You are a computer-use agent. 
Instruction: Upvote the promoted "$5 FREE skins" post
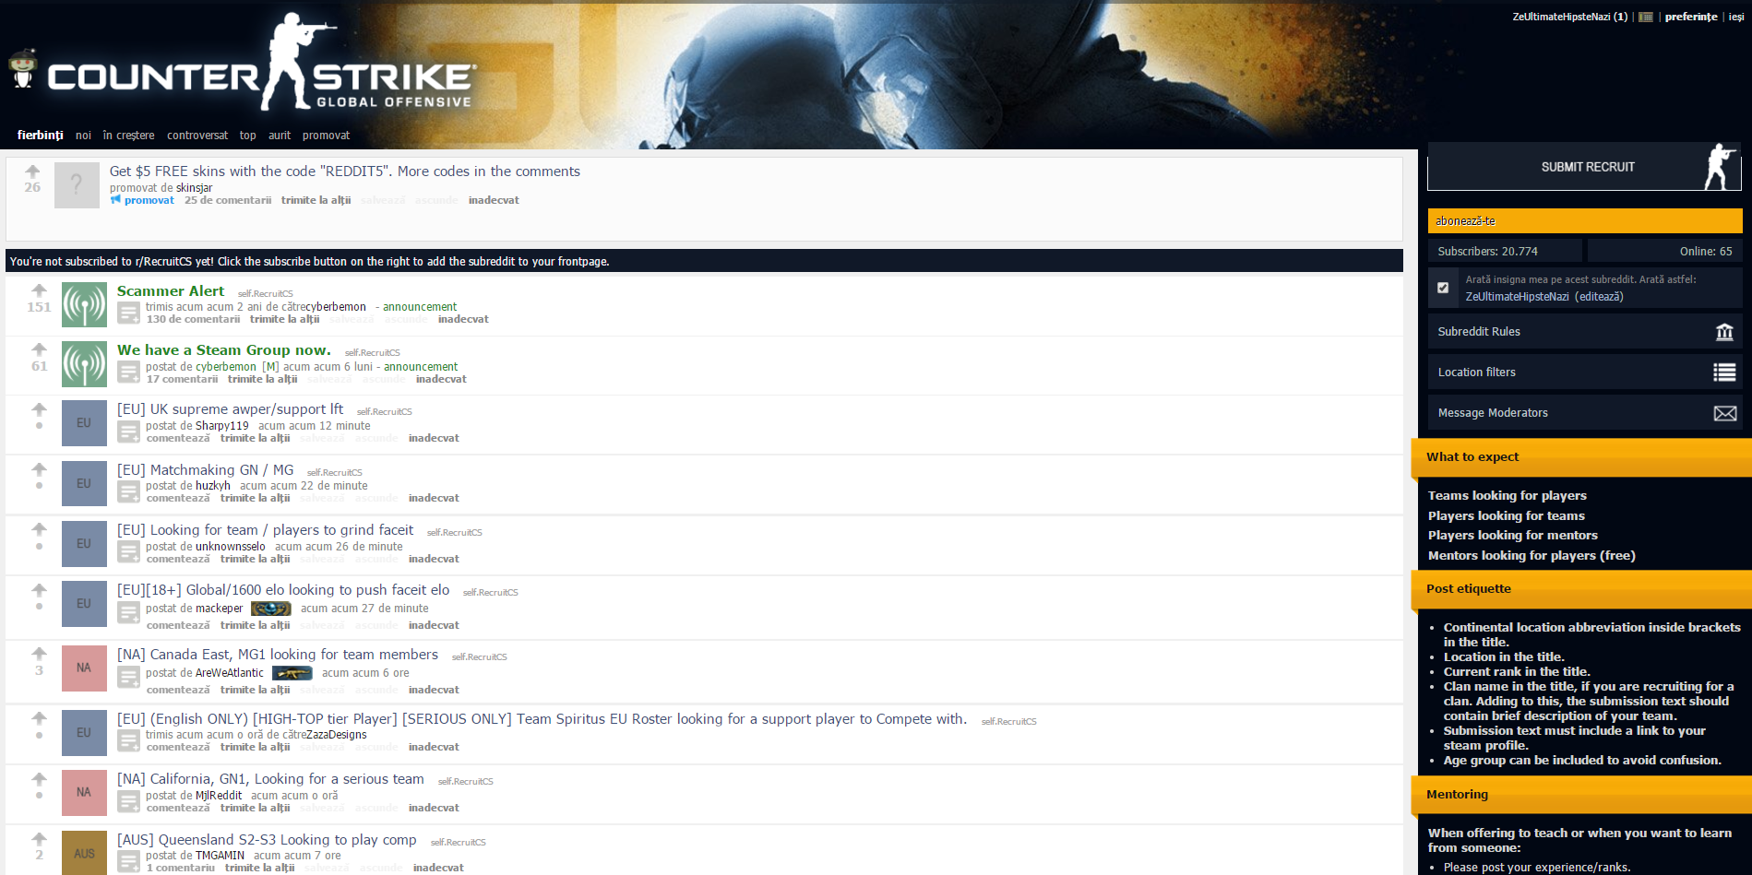pos(32,171)
